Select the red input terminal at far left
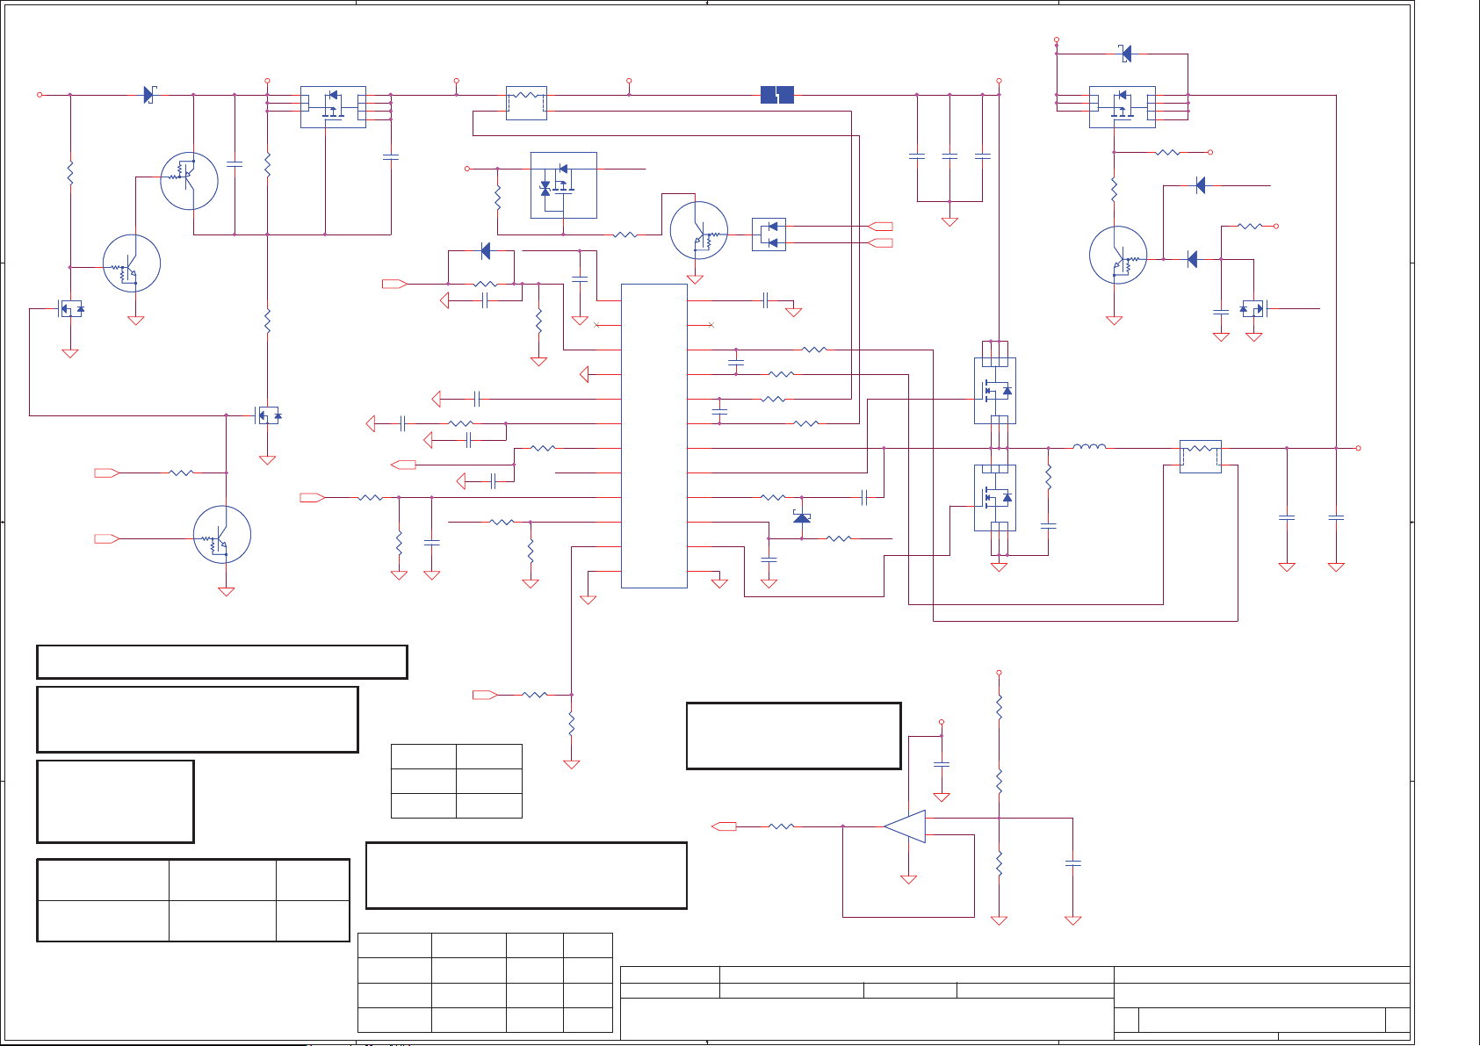Image resolution: width=1480 pixels, height=1046 pixels. [x=40, y=95]
